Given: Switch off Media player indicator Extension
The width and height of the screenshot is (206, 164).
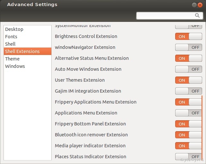Looking at the screenshot, I should click(x=188, y=146).
